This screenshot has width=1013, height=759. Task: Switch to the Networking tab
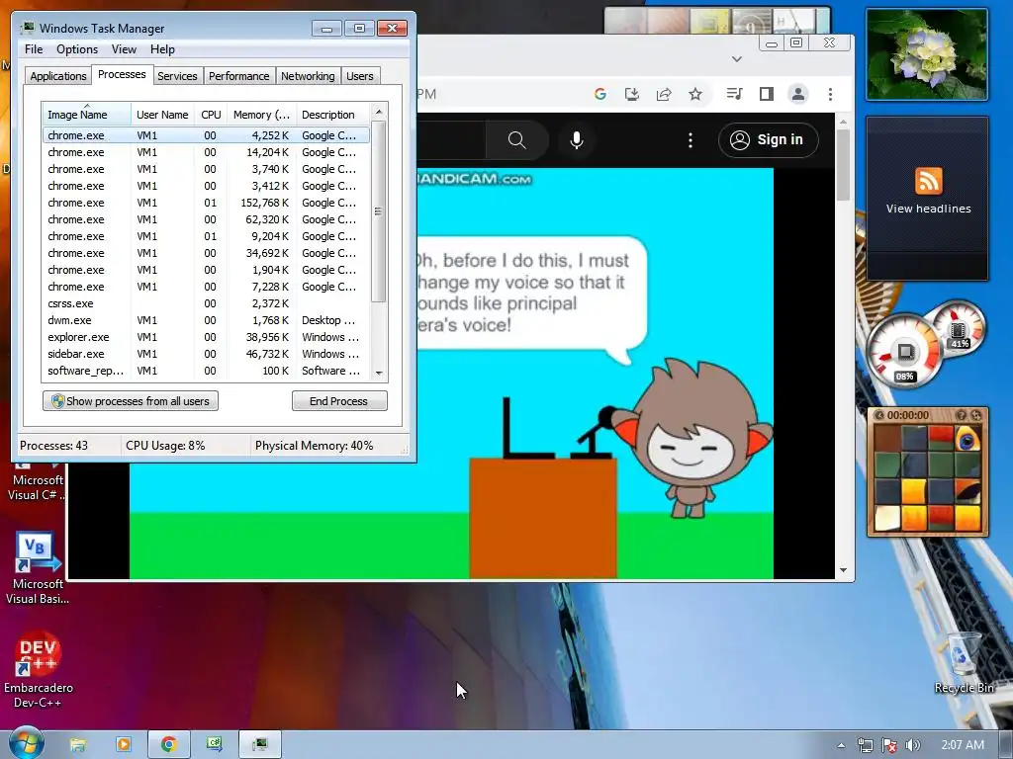[308, 76]
